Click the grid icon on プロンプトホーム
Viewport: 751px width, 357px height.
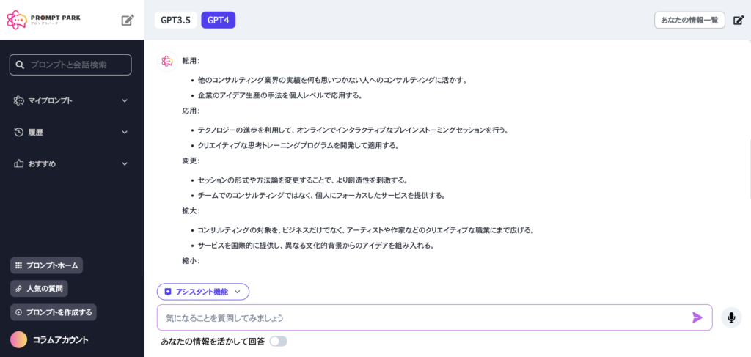[18, 265]
